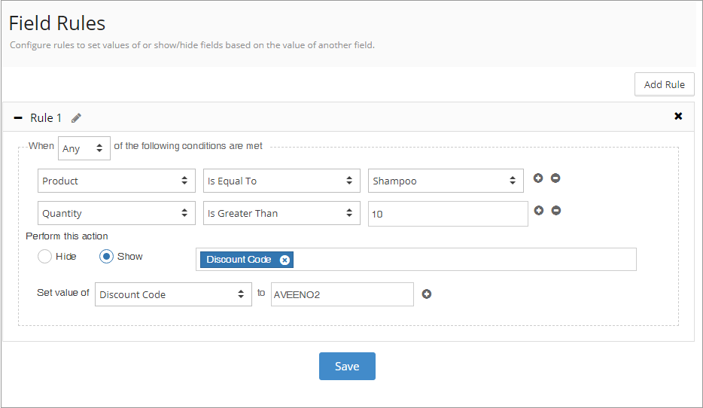Viewport: 703px width, 408px height.
Task: Open the Quantity field dropdown
Action: 117,213
